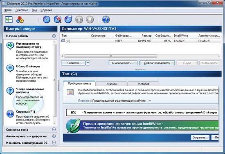Open the Справка menu
Viewport: 225px width, 154px height.
click(x=46, y=10)
